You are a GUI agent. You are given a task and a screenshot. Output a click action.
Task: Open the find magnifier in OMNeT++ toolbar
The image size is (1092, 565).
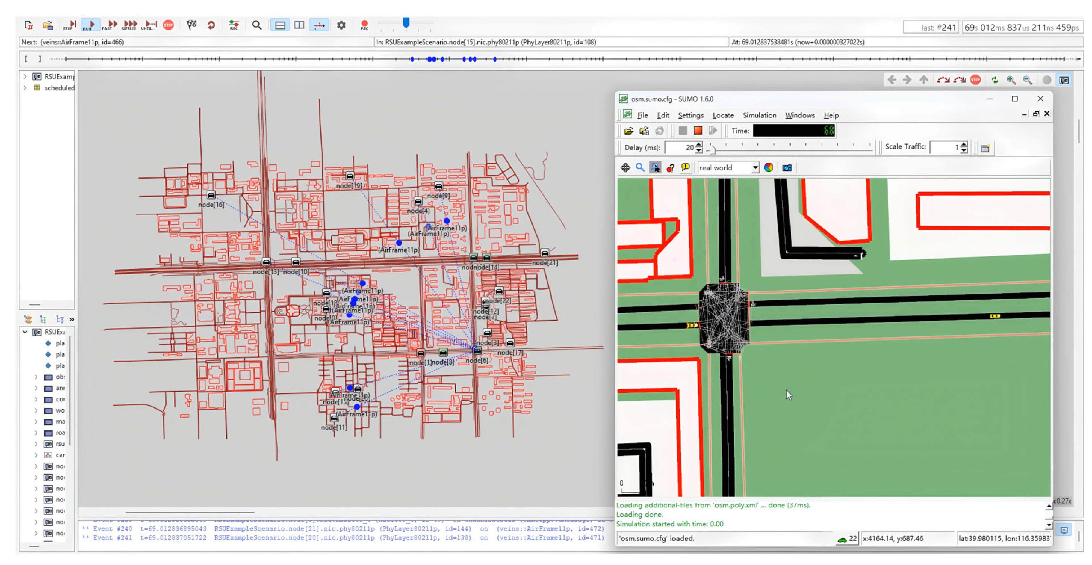point(256,25)
